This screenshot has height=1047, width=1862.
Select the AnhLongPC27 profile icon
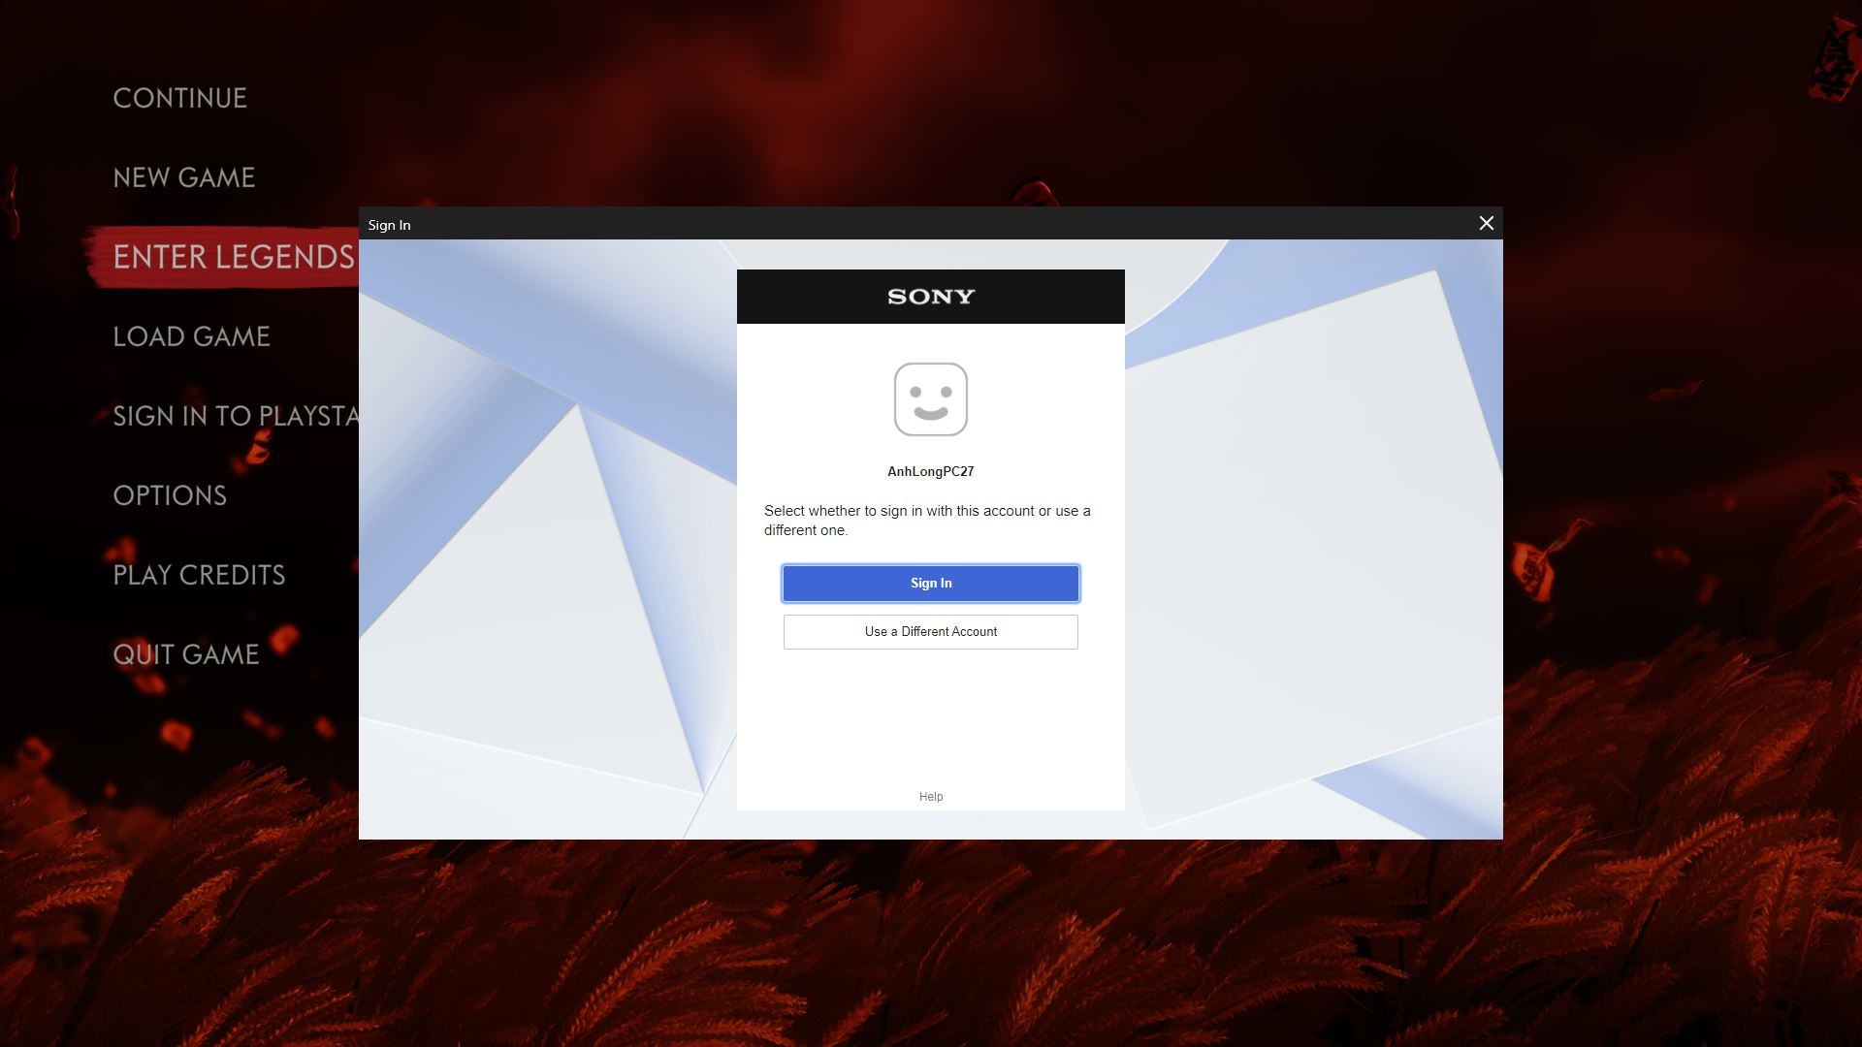pos(931,398)
